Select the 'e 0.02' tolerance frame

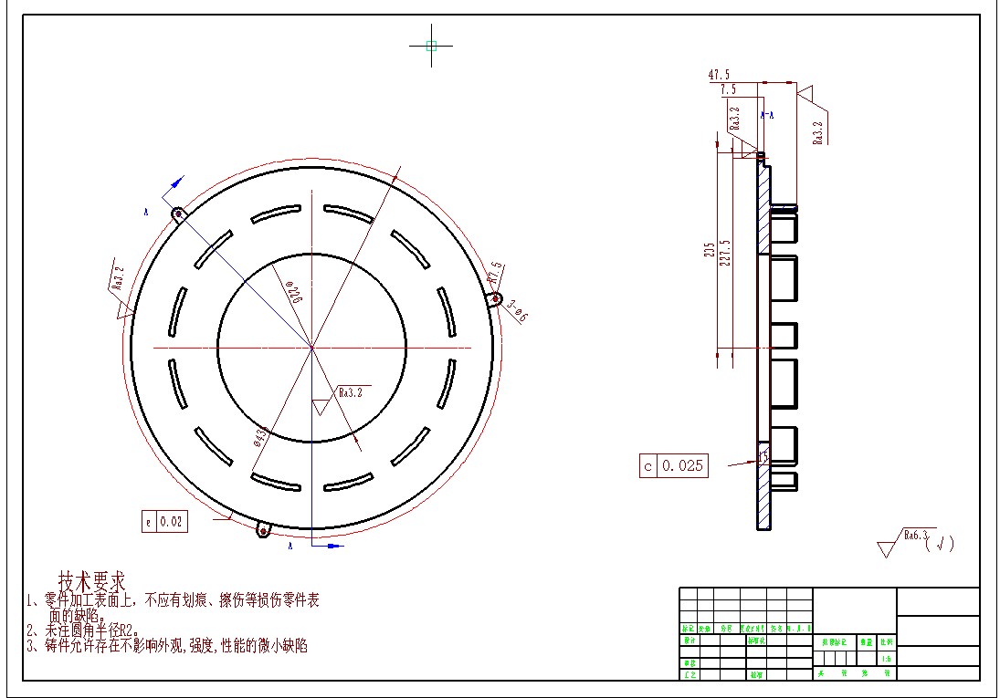click(164, 522)
